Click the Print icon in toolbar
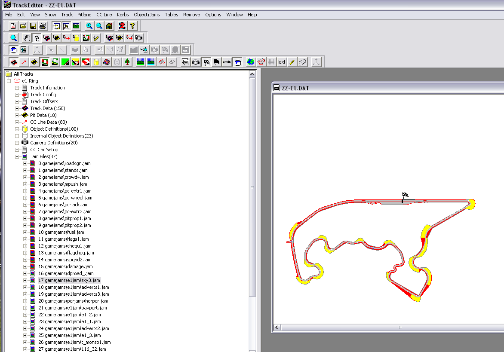Viewport: 504px width, 352px height. 43,26
